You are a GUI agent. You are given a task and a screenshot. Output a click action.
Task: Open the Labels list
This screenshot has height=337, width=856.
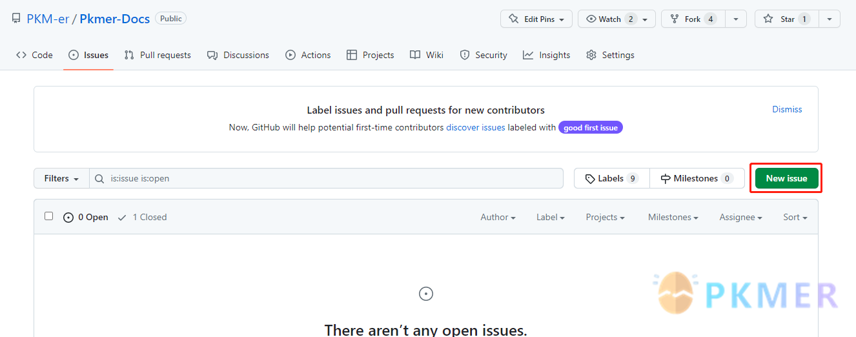coord(611,179)
